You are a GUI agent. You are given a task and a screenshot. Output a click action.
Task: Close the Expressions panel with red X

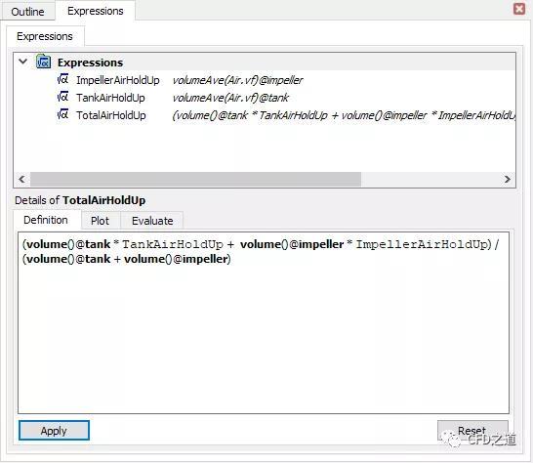519,9
